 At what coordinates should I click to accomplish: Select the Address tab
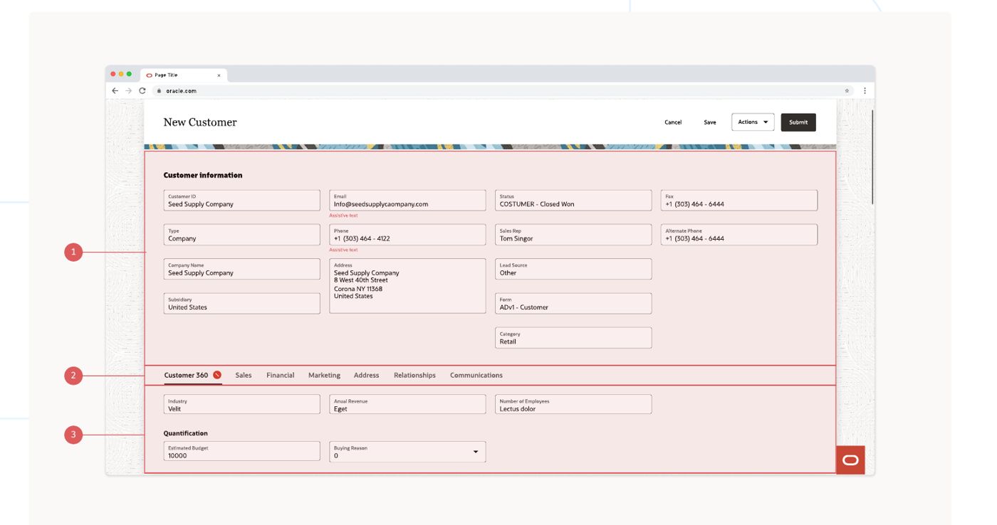coord(367,375)
